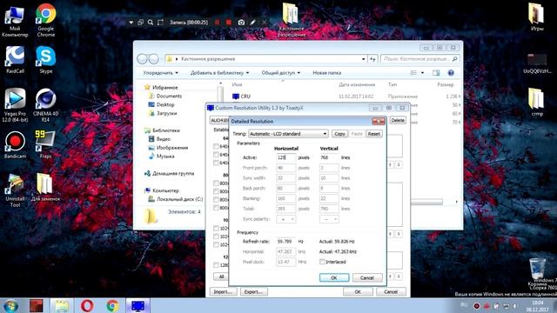Open the Упорядочить menu

pyautogui.click(x=160, y=73)
